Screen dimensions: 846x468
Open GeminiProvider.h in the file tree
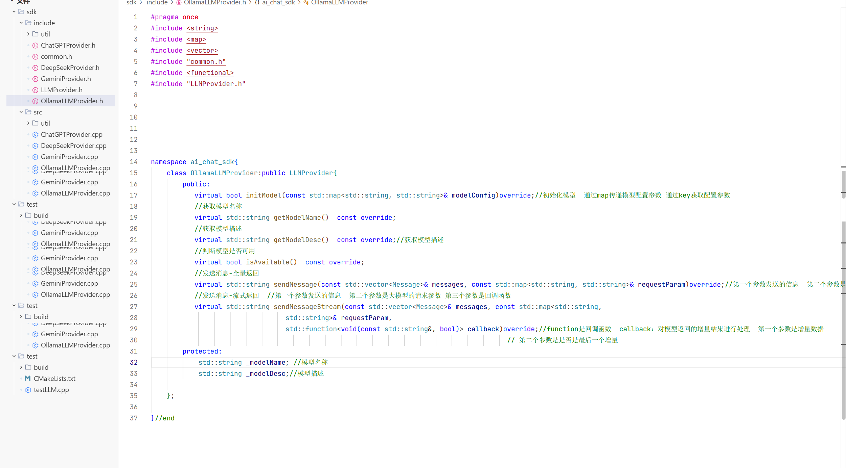pyautogui.click(x=66, y=79)
